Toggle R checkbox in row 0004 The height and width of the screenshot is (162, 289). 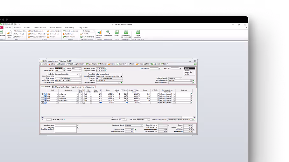101,100
